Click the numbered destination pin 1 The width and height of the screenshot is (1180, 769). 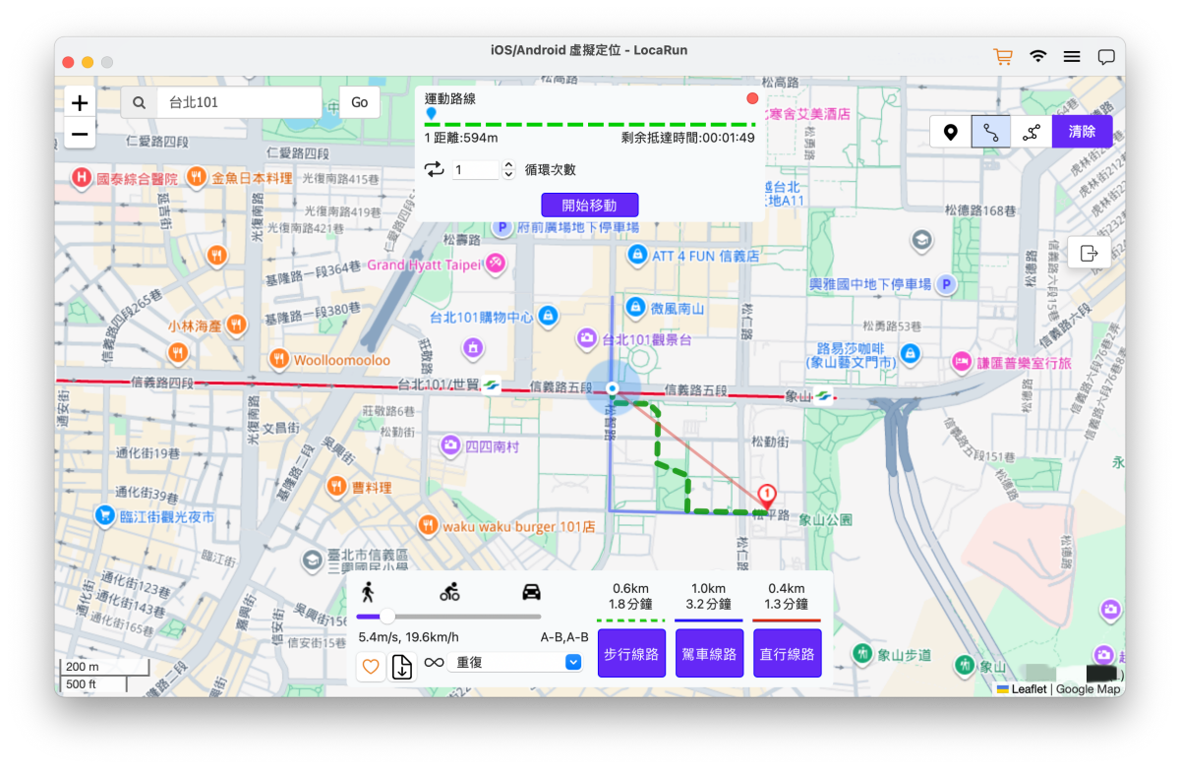coord(768,497)
